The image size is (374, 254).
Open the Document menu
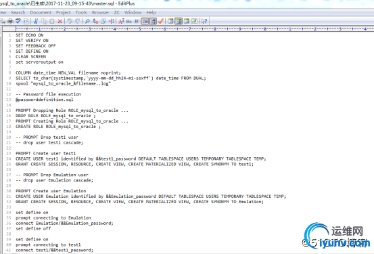(41, 12)
